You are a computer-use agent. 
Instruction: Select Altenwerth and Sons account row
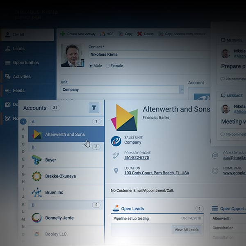click(66, 134)
